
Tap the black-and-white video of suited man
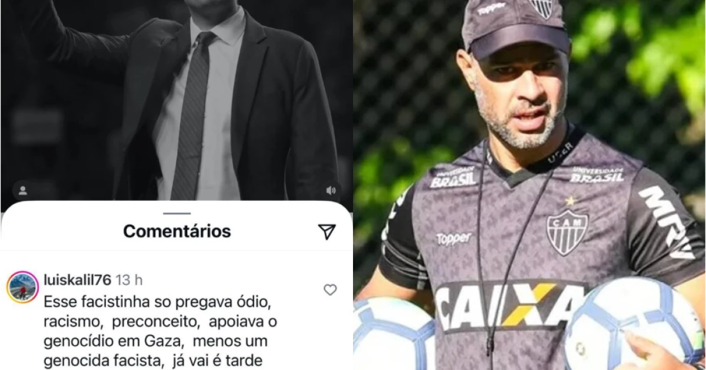(x=176, y=100)
